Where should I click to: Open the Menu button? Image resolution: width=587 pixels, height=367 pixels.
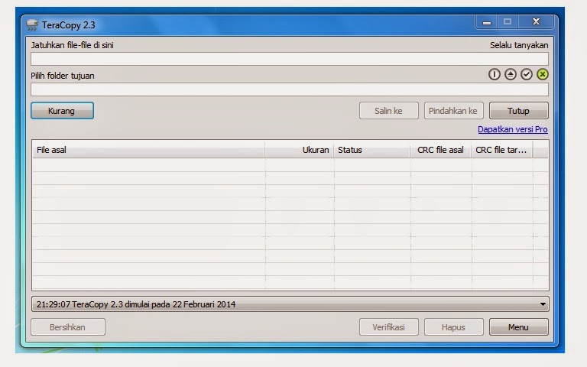pos(518,327)
